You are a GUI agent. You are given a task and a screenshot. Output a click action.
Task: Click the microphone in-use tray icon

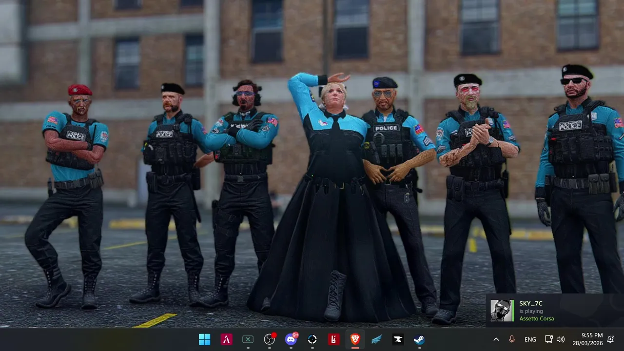512,339
